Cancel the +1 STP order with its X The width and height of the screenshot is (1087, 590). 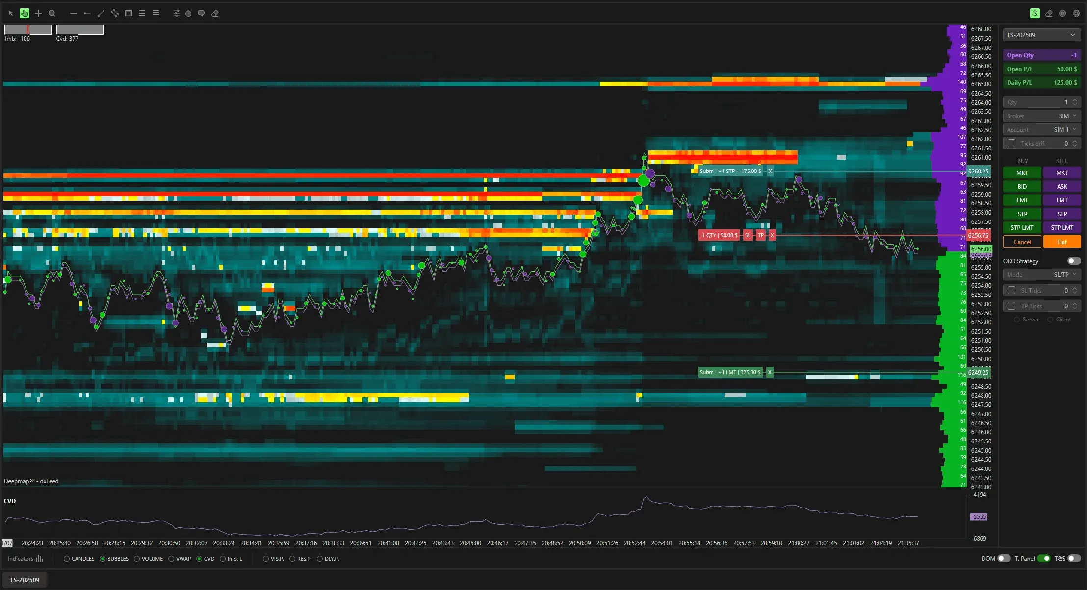769,171
